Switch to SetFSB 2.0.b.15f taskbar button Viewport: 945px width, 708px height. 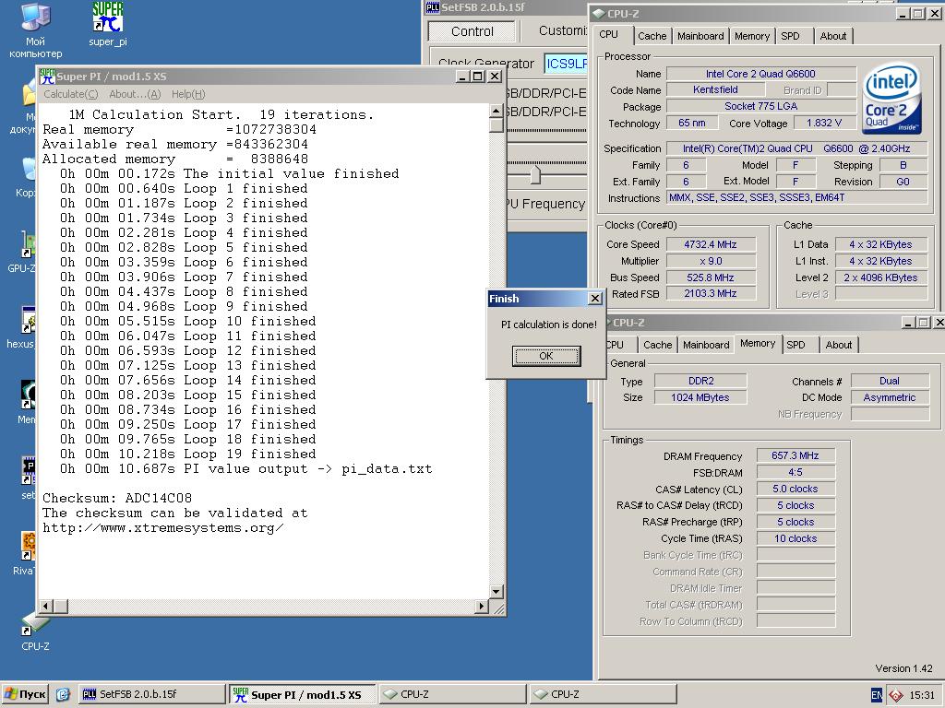[x=152, y=694]
